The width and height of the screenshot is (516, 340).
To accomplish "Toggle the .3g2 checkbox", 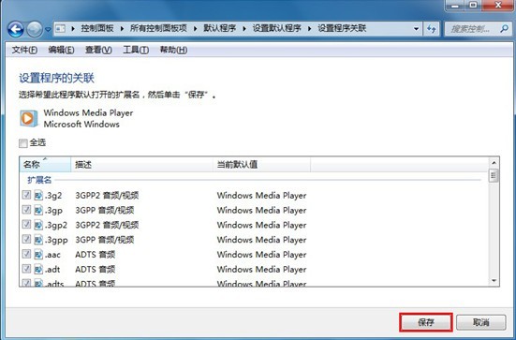I will (26, 195).
